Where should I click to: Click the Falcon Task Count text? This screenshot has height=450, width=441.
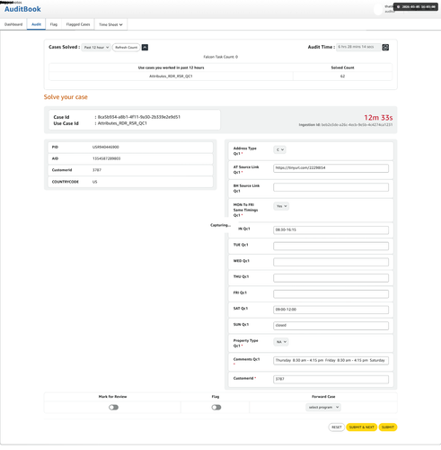pos(221,57)
